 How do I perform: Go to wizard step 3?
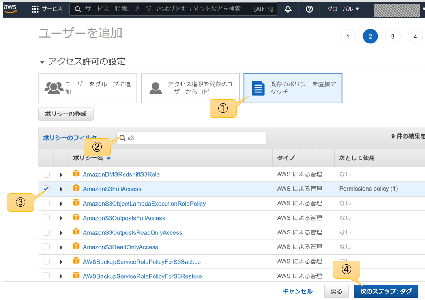pos(393,36)
